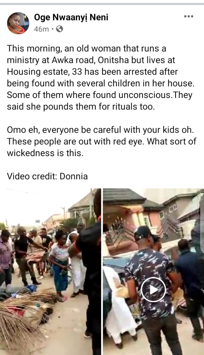The width and height of the screenshot is (204, 355).
Task: Tap the globe public audience icon
Action: coord(59,29)
